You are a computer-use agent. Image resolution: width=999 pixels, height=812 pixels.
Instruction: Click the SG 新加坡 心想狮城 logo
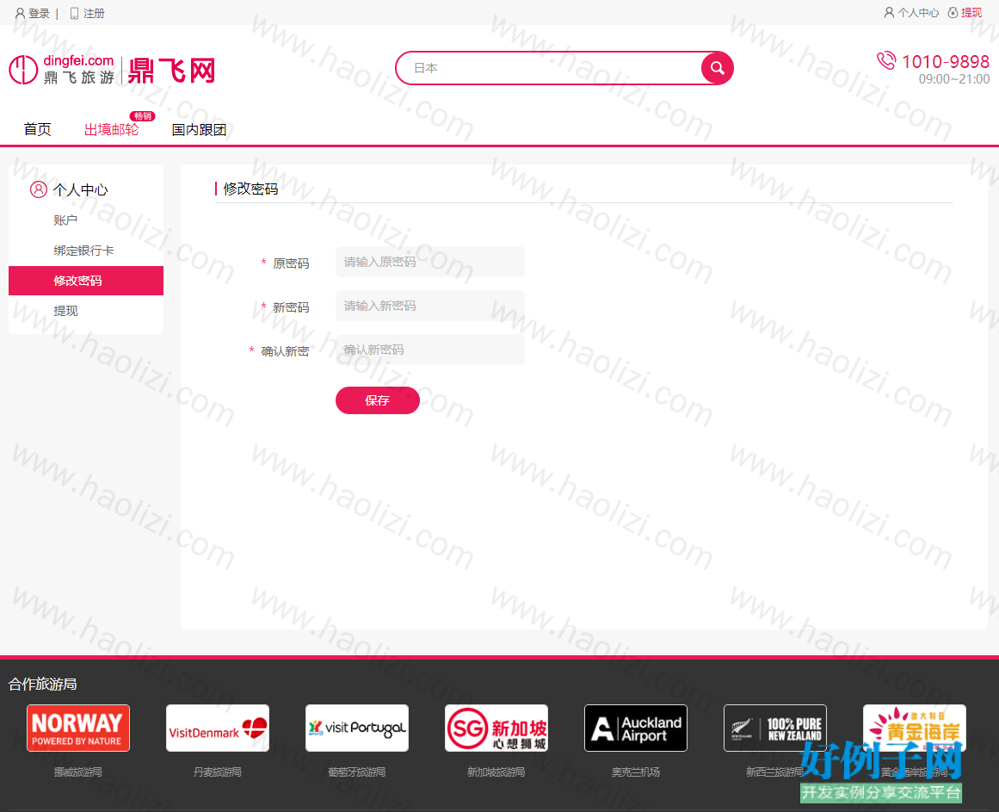pyautogui.click(x=496, y=728)
